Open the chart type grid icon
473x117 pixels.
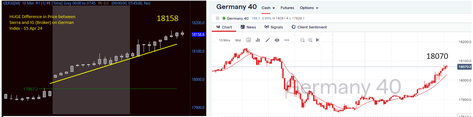point(249,40)
